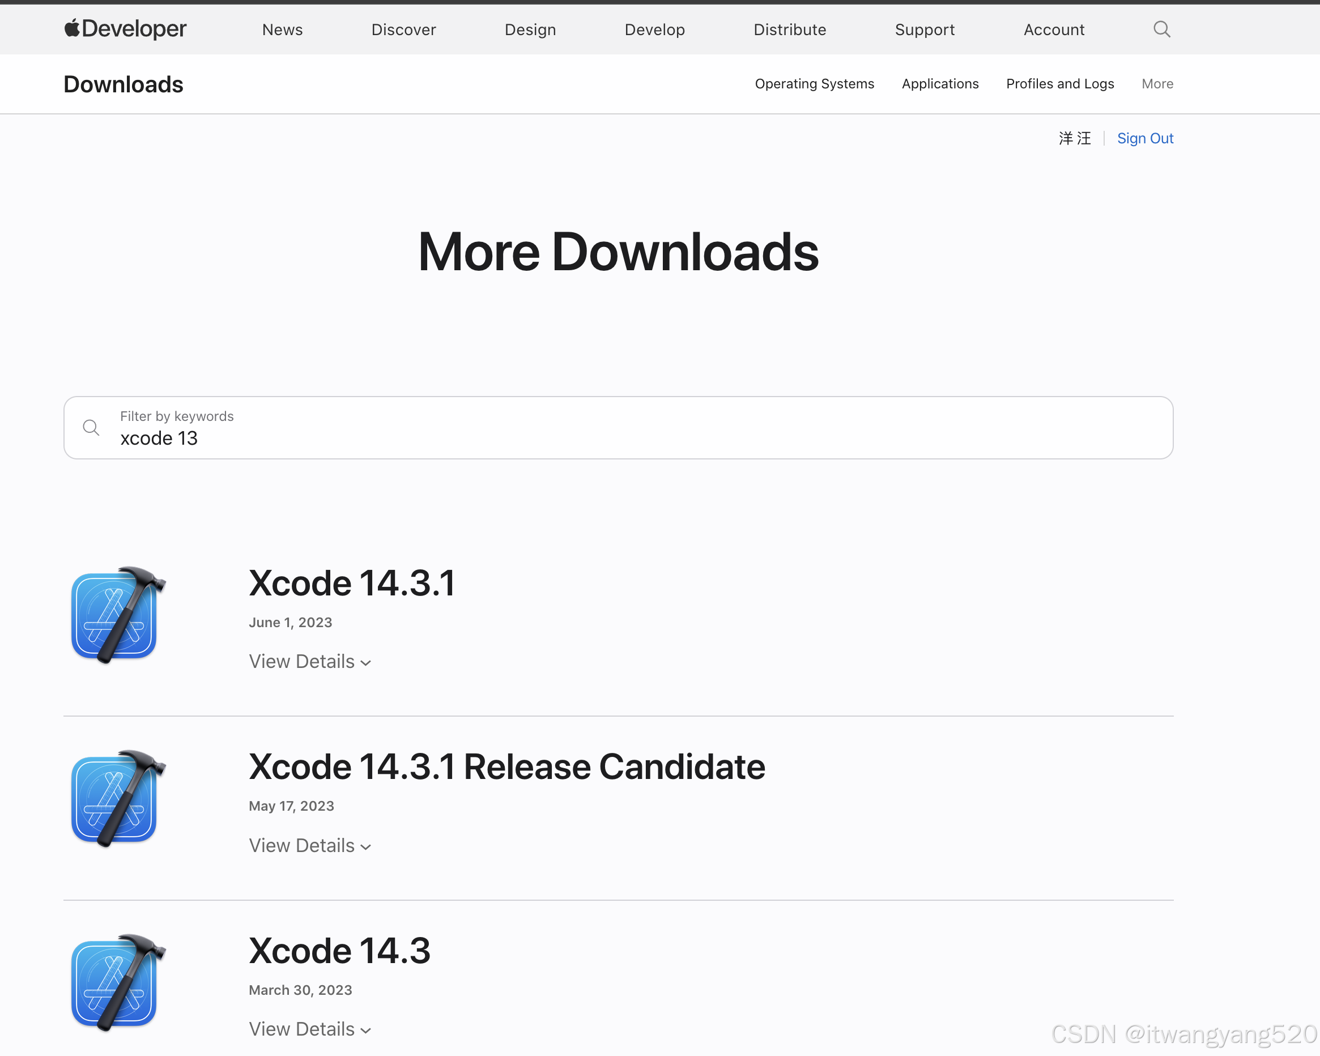The width and height of the screenshot is (1320, 1056).
Task: Expand View Details for Xcode 14.3.1 Release Candidate
Action: [x=310, y=845]
